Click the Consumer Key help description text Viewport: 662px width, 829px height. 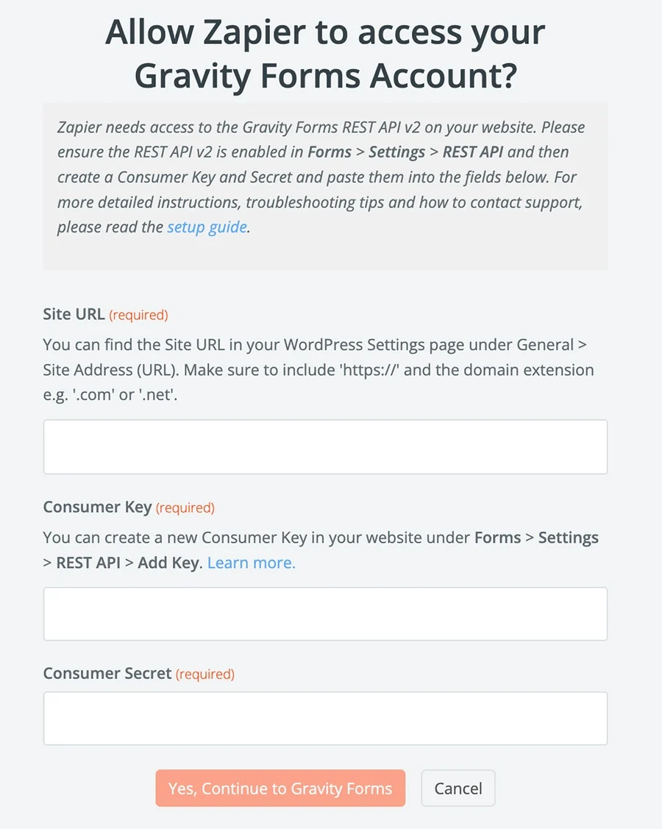tap(321, 550)
